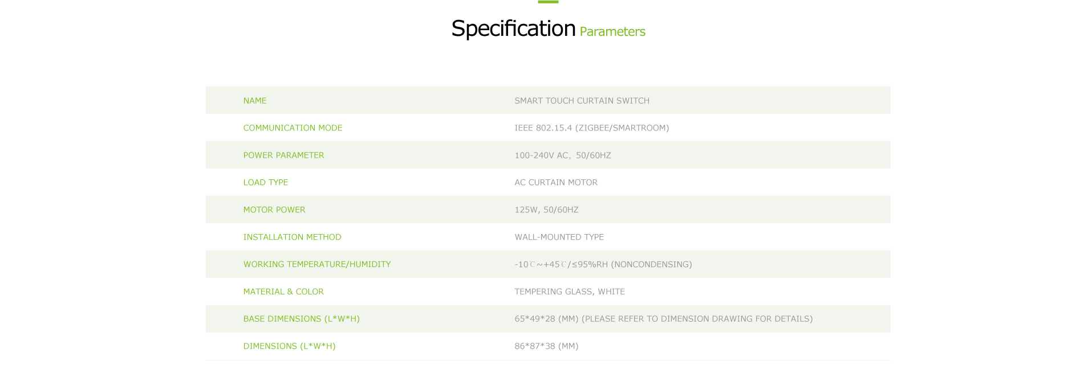The height and width of the screenshot is (365, 1088).
Task: Select the BASE DIMENSIONS (L*W*H) label
Action: click(x=302, y=319)
